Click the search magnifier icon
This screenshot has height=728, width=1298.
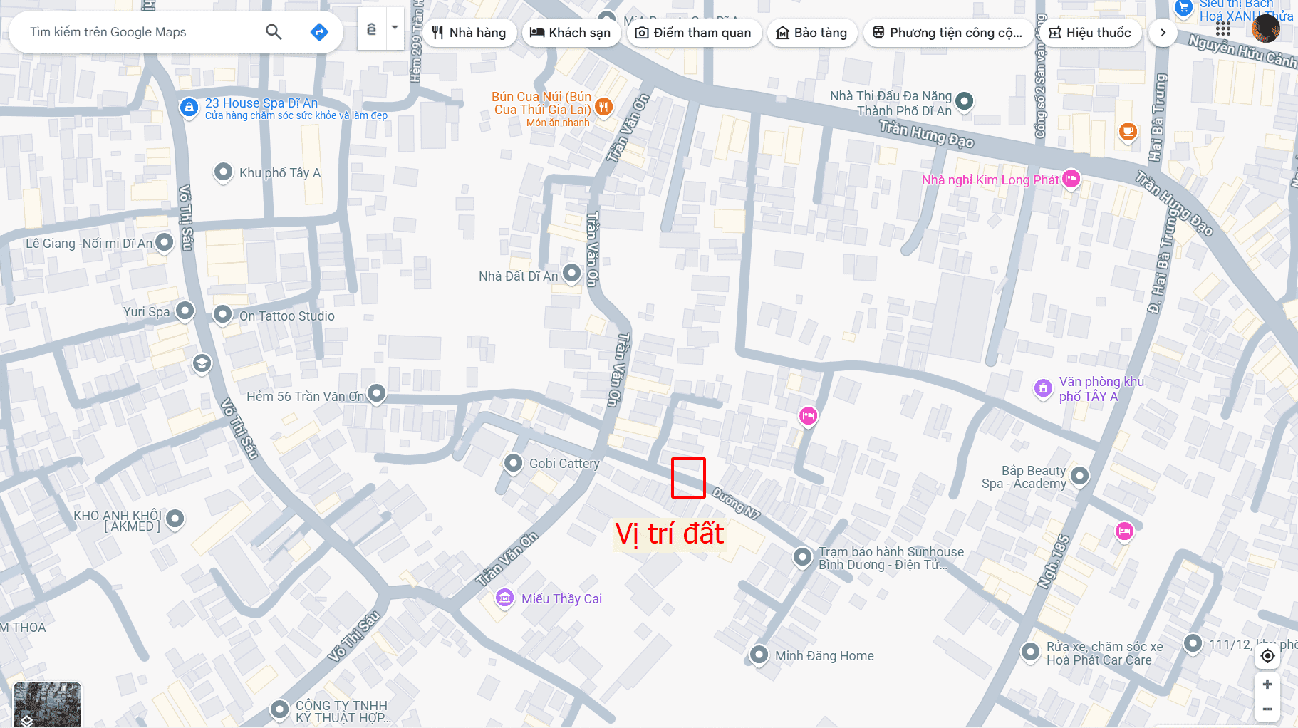pos(274,32)
